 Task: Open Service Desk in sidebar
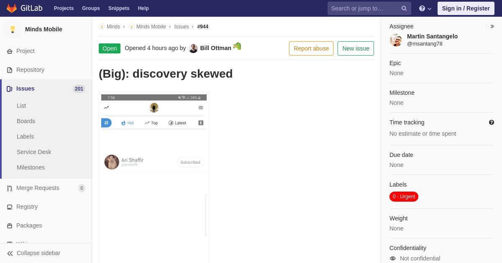[34, 152]
